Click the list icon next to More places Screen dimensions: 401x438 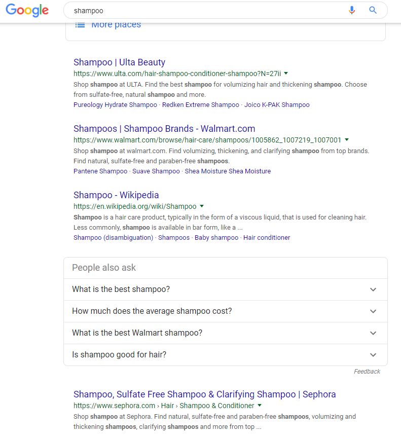[x=80, y=24]
